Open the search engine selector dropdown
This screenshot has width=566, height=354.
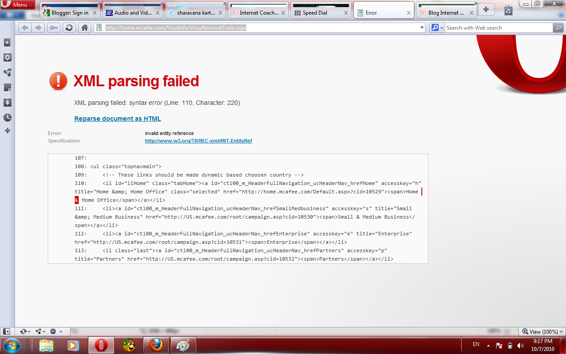(437, 28)
